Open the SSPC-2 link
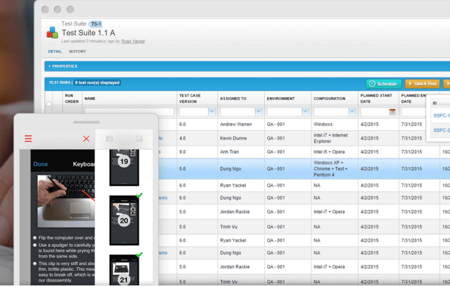The height and width of the screenshot is (286, 450). tap(441, 130)
